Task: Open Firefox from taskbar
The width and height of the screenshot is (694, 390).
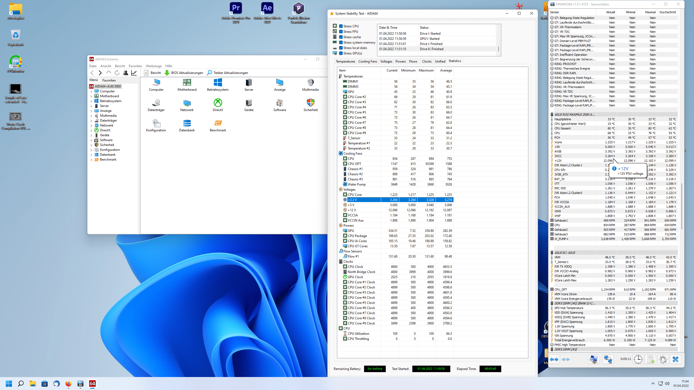Action: (68, 383)
